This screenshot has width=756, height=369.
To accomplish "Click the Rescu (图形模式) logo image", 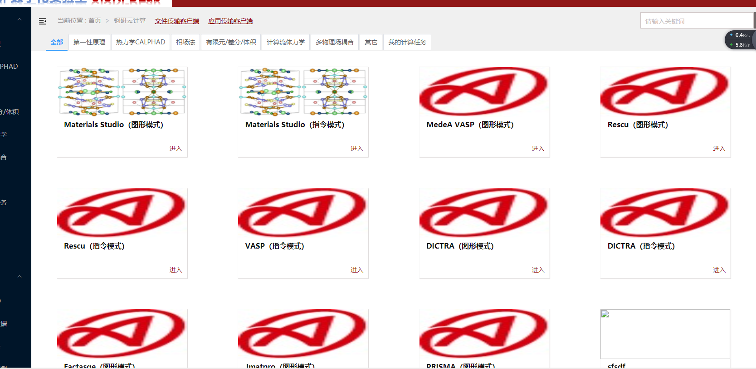I will coord(665,91).
